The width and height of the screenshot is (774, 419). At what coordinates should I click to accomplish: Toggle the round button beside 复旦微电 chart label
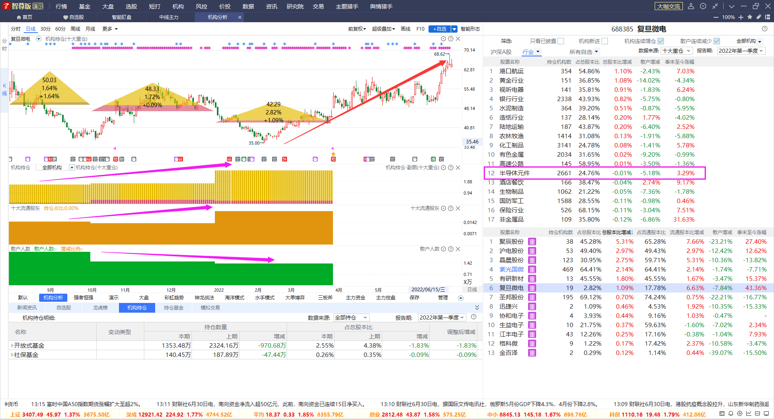pos(39,39)
